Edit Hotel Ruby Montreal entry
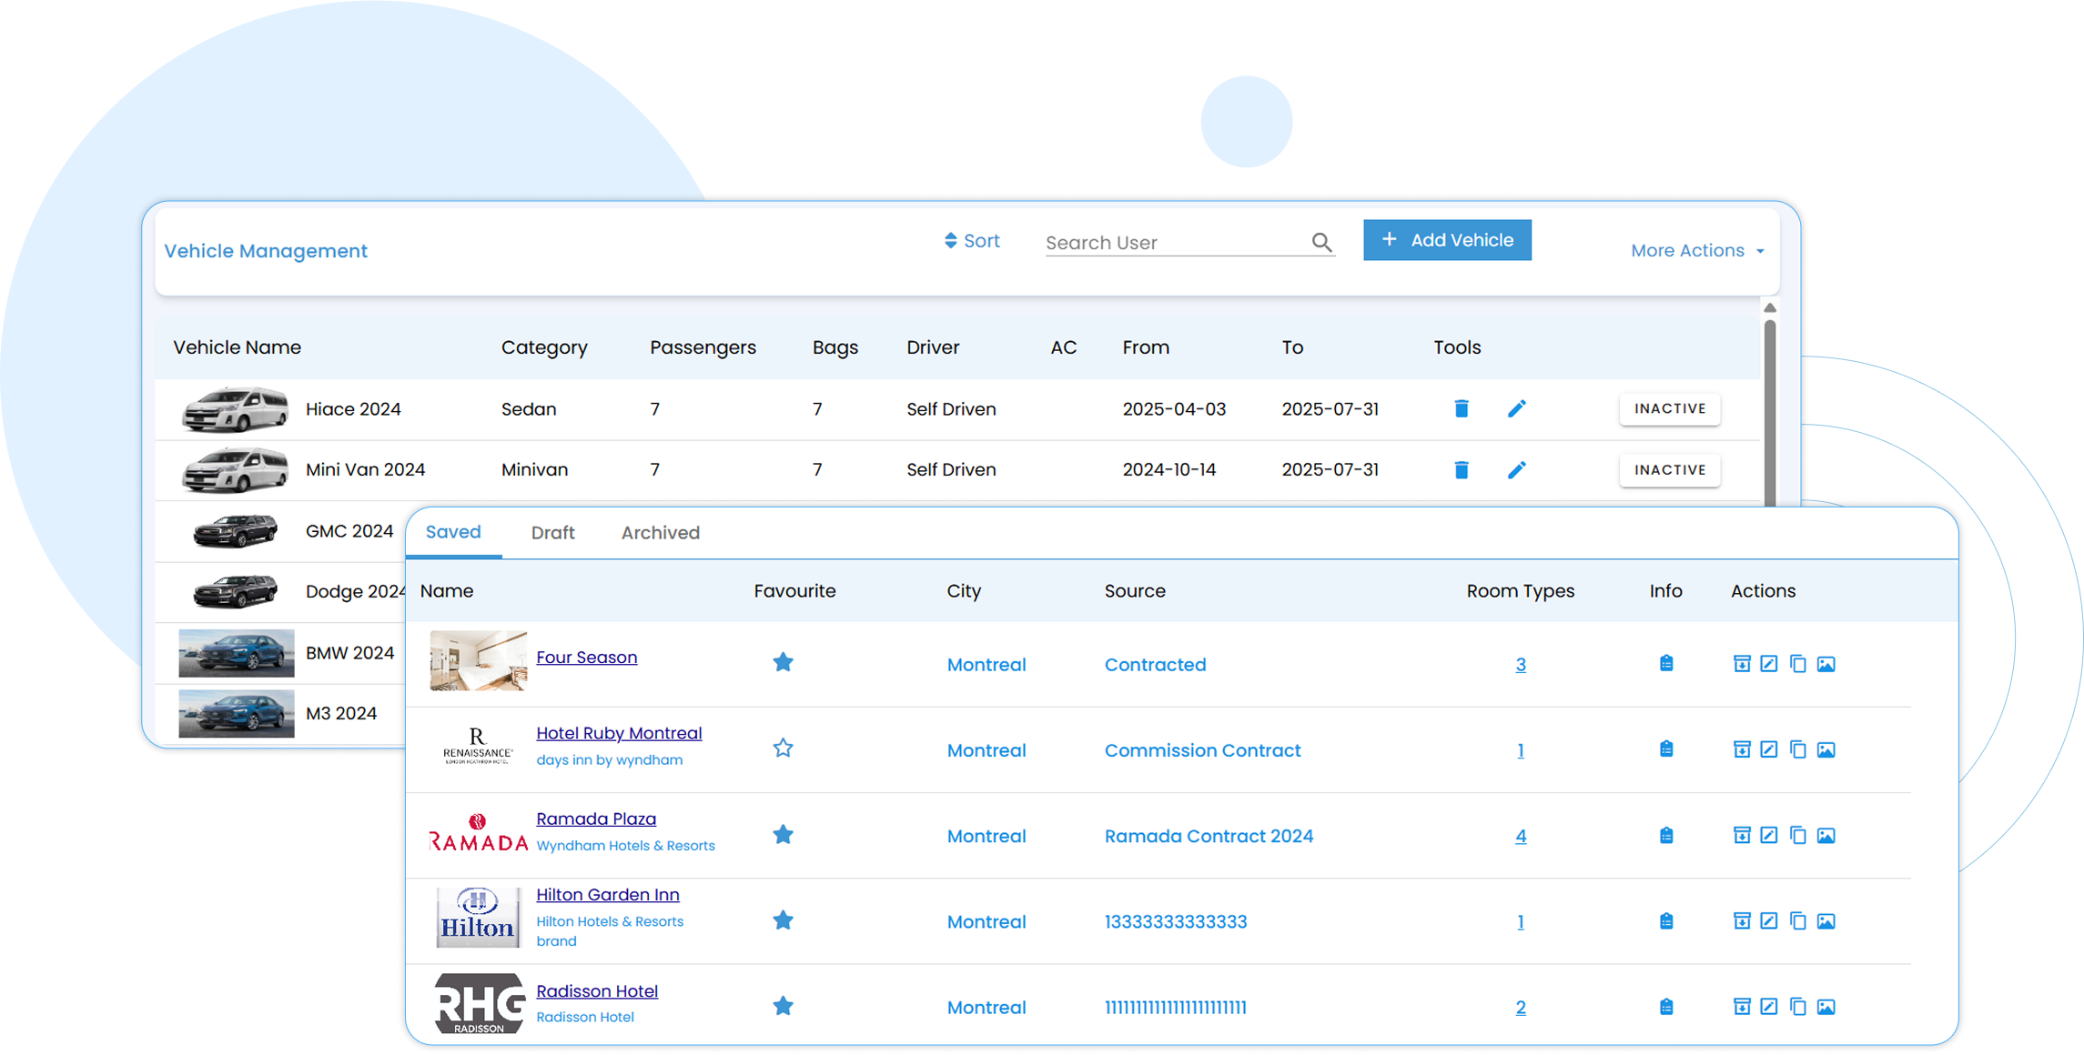Screen dimensions: 2084x1055 [1769, 749]
